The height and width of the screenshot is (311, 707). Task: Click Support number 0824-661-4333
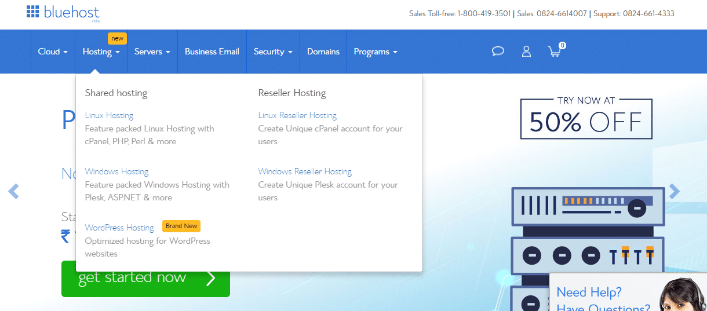click(x=648, y=13)
